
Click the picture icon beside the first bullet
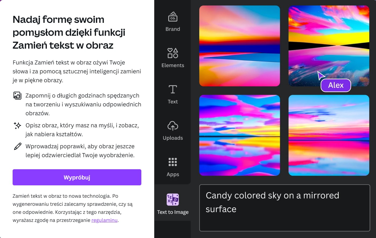(x=17, y=95)
